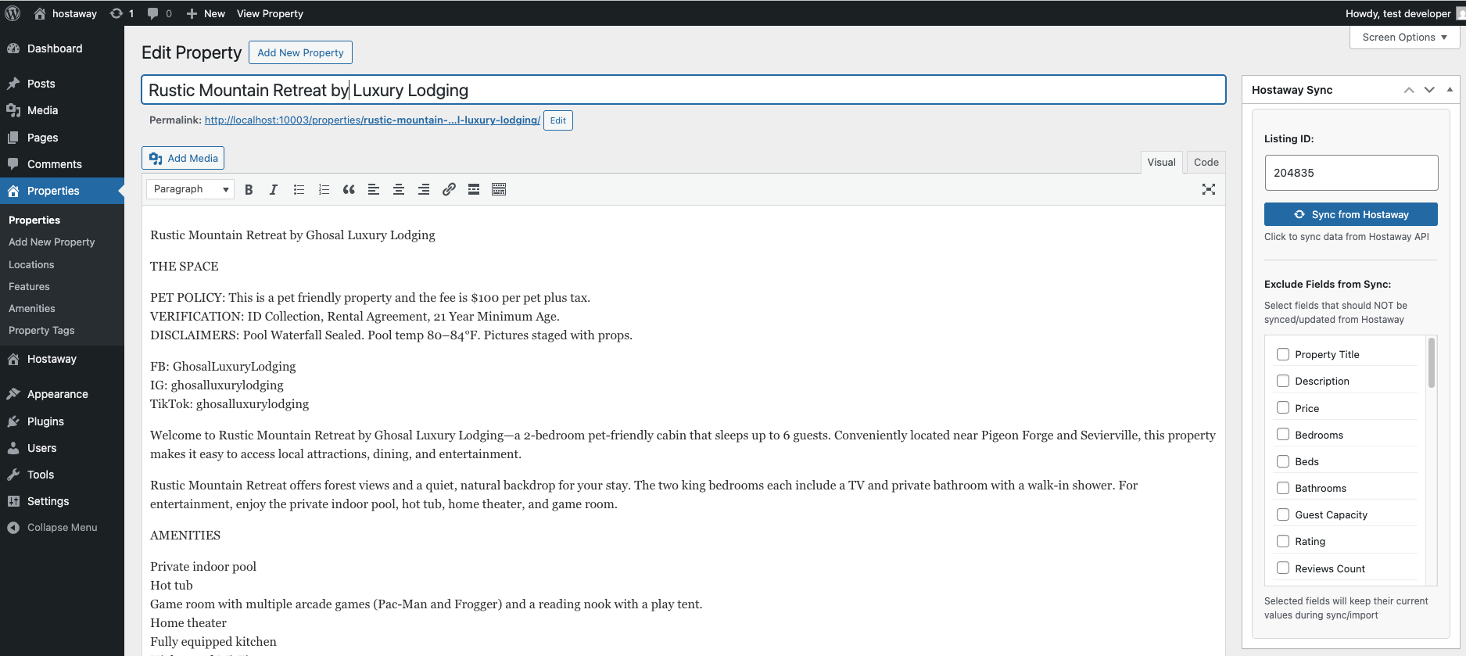Switch to the Visual editor tab

[x=1161, y=162]
